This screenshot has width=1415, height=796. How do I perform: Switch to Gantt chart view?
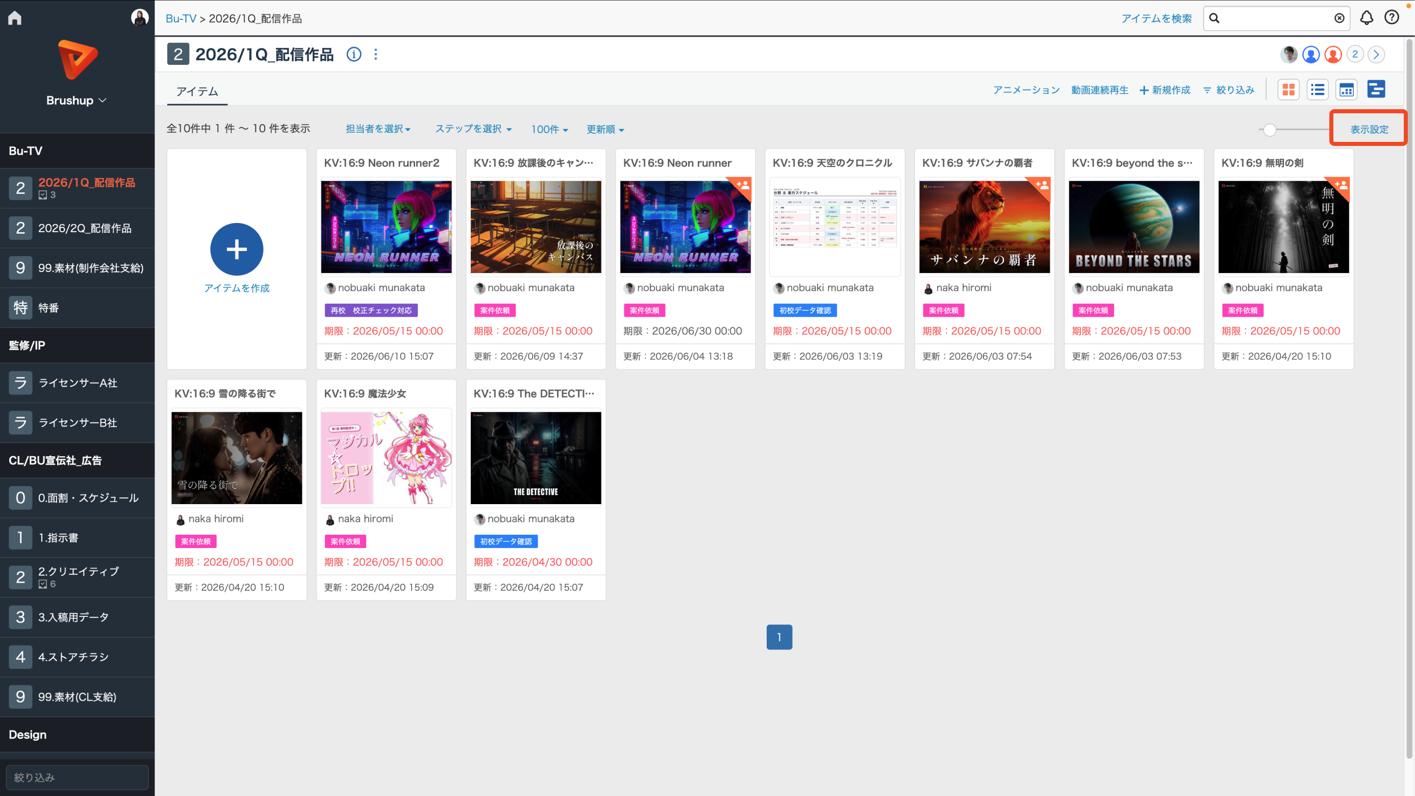click(1376, 89)
